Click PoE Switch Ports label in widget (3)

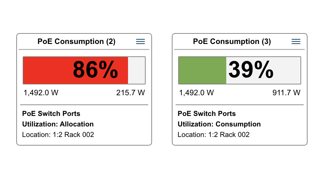click(207, 114)
